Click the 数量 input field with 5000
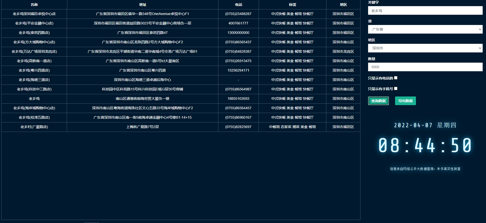 tap(425, 67)
